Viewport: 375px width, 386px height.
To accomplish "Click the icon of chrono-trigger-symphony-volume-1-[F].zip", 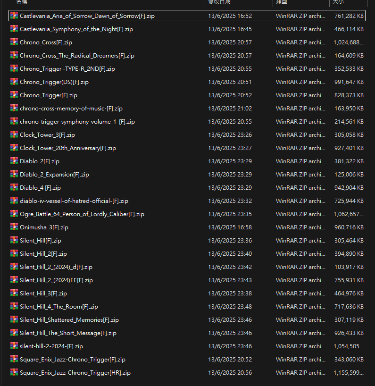I will coord(14,121).
